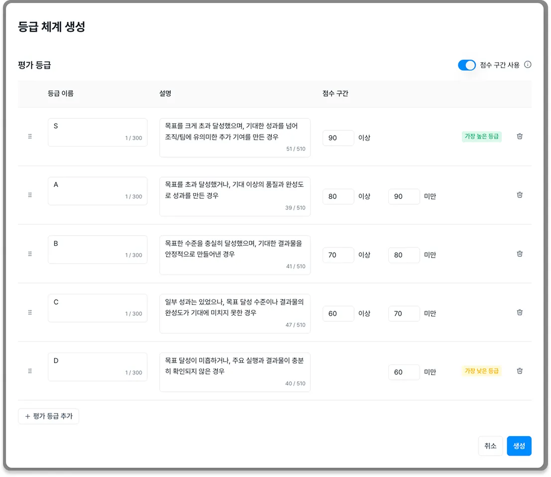This screenshot has width=551, height=477.
Task: Edit the grade name field containing S
Action: [x=98, y=132]
